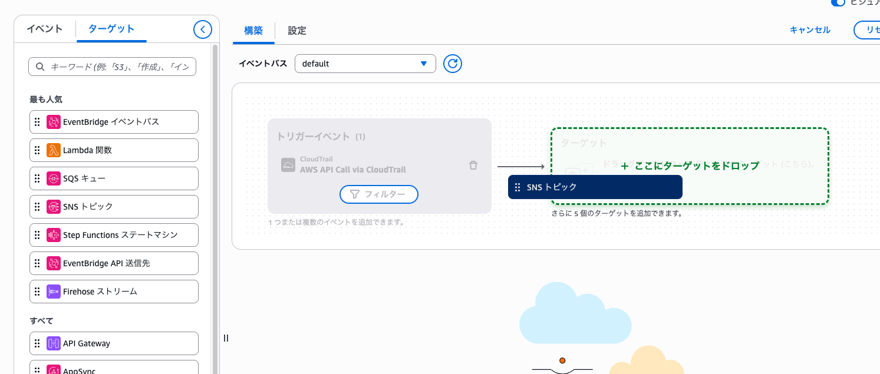Click the API Gateway icon
This screenshot has height=374, width=880.
(x=54, y=343)
